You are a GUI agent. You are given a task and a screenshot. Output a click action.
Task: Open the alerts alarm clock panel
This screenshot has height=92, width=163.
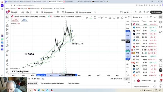pos(161,22)
